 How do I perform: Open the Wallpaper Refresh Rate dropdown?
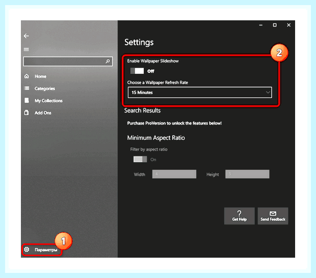click(200, 92)
